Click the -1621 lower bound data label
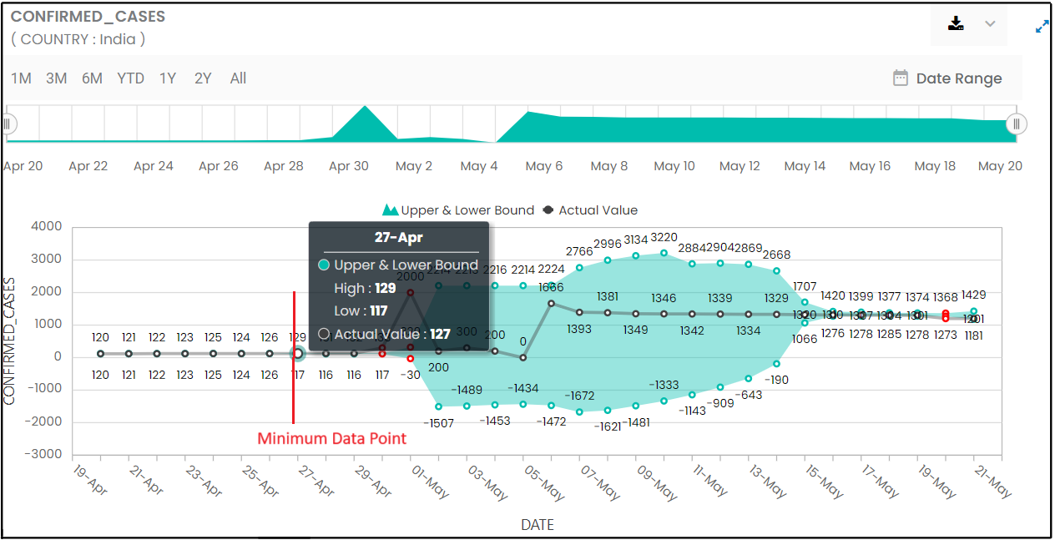Image resolution: width=1055 pixels, height=540 pixels. [x=608, y=426]
